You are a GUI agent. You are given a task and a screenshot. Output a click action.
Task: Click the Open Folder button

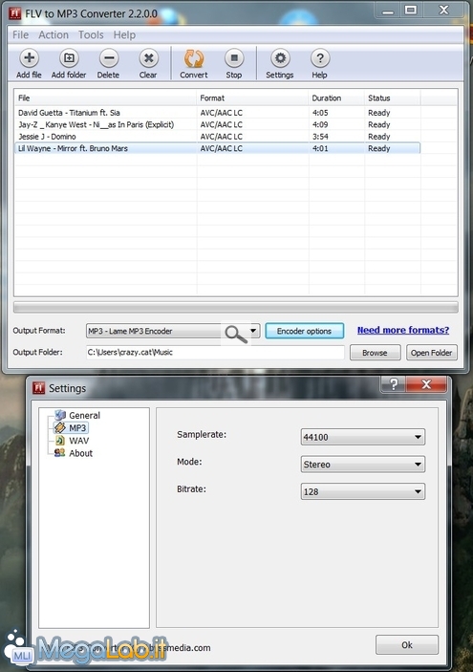(x=432, y=353)
